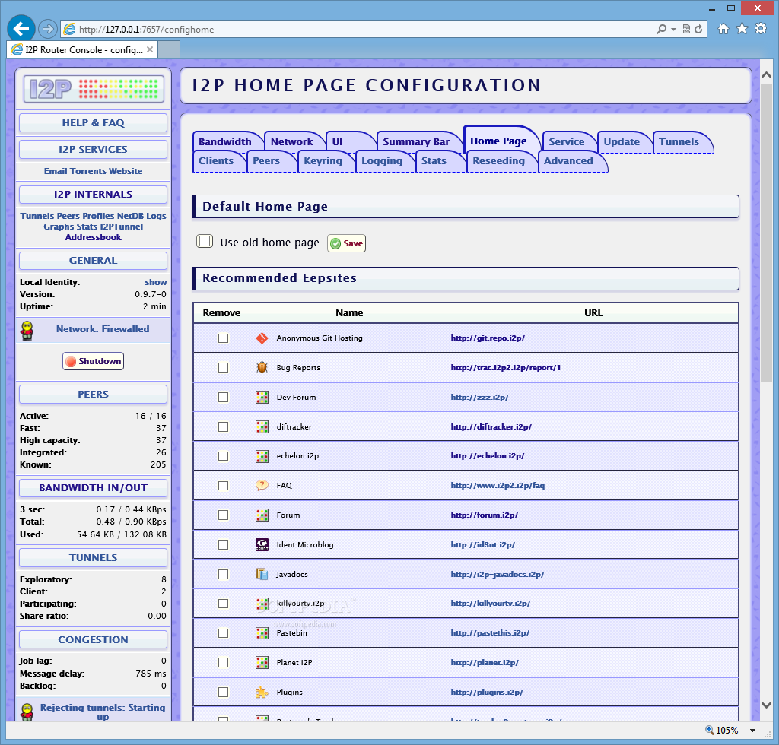Image resolution: width=779 pixels, height=745 pixels.
Task: Click the Ident Microblog icon
Action: (x=262, y=544)
